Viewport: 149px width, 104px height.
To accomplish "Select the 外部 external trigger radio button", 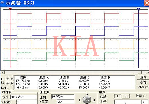I will (145, 96).
